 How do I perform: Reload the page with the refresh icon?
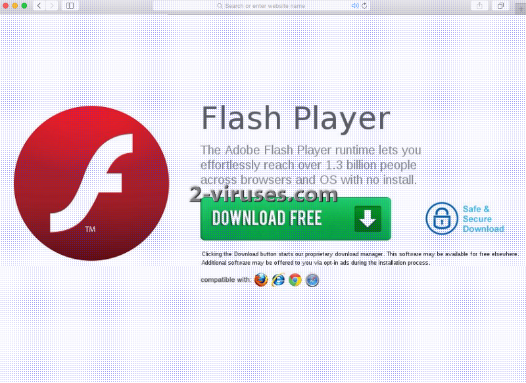tap(364, 6)
